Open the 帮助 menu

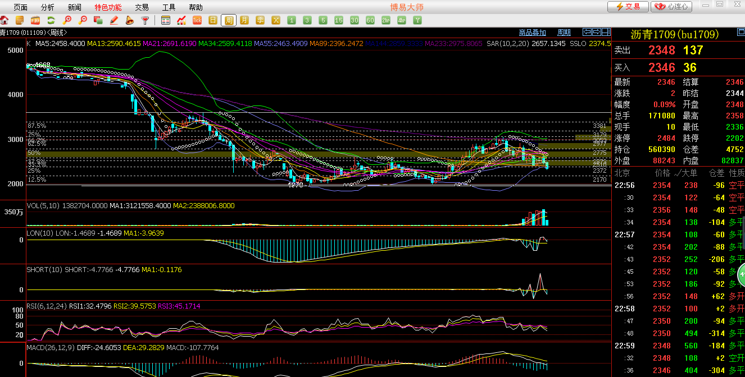(196, 7)
